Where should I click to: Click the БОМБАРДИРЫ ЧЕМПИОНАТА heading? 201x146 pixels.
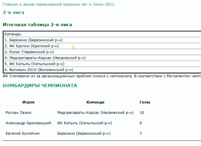40,86
